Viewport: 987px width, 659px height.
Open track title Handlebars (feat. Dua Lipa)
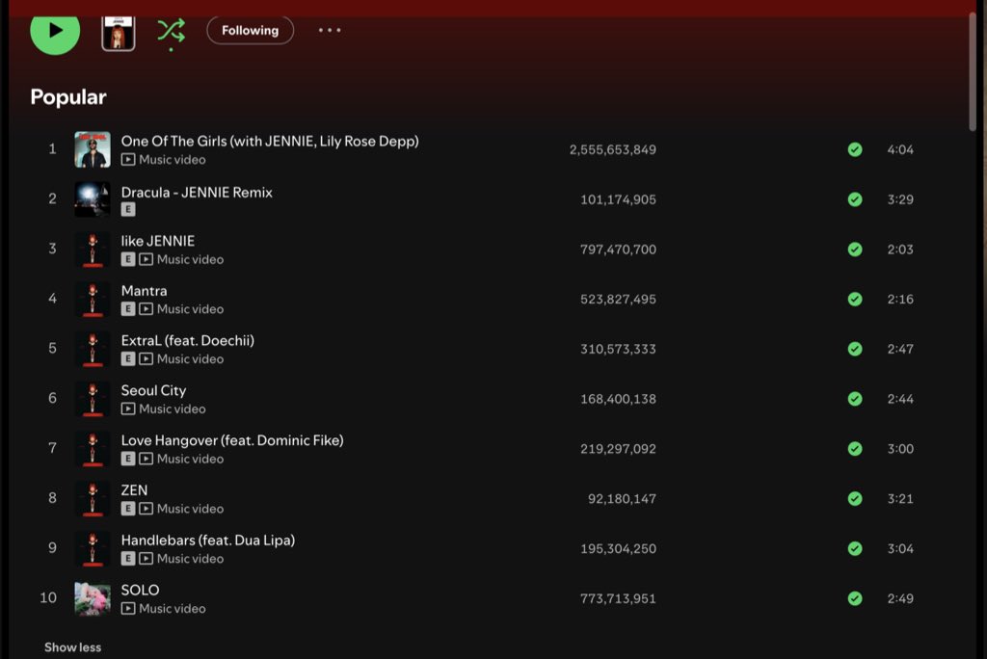click(x=208, y=540)
